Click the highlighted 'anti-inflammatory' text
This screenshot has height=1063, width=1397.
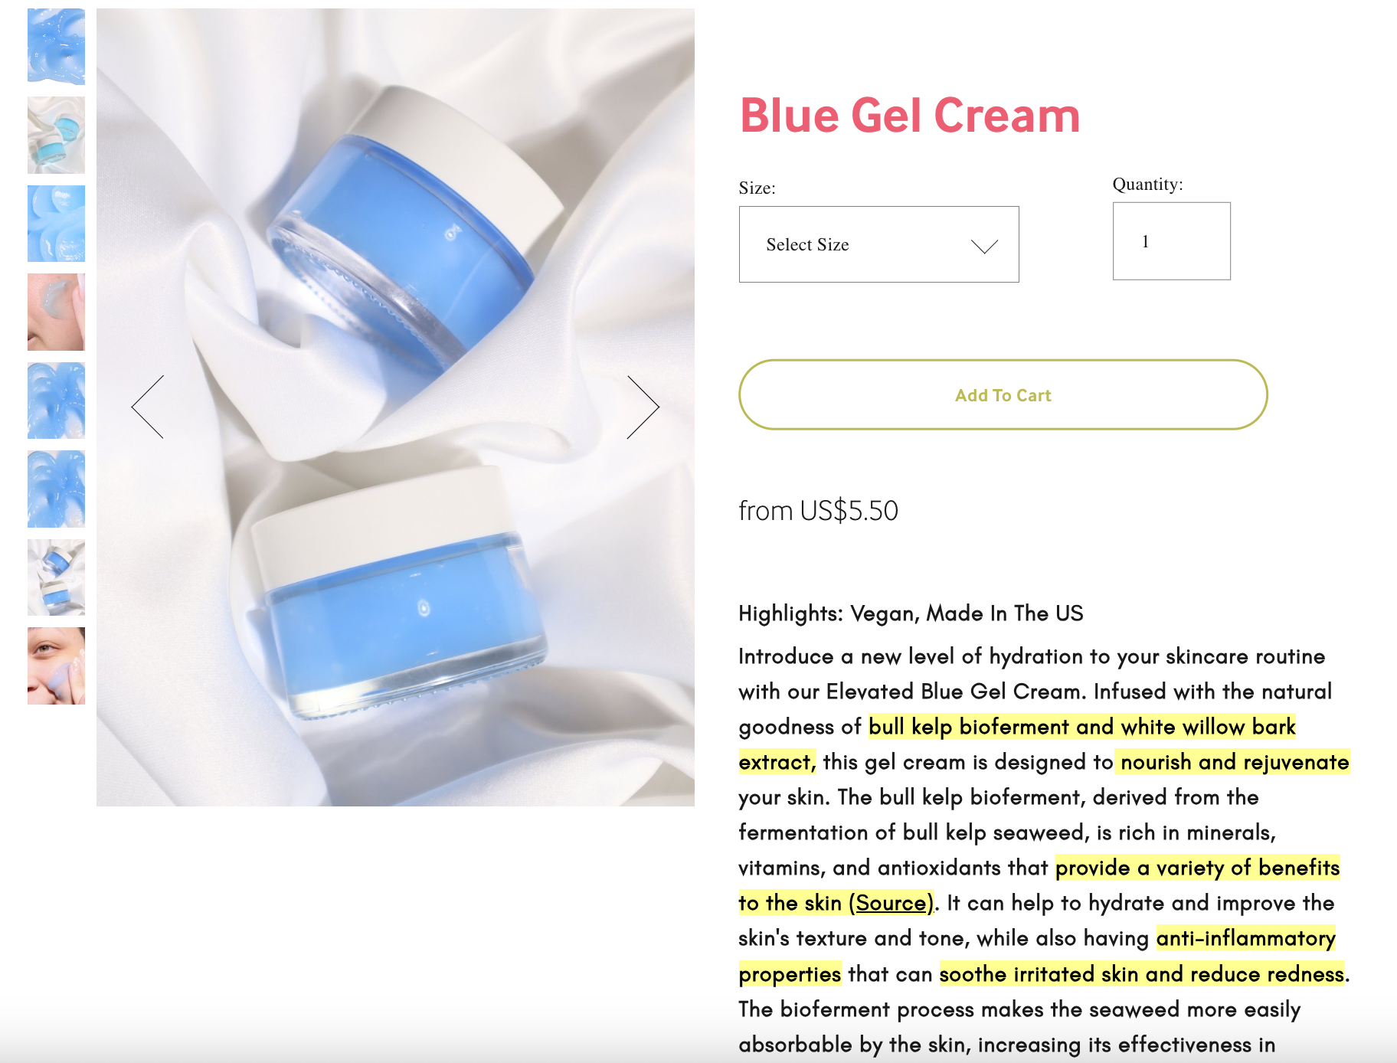[1245, 938]
